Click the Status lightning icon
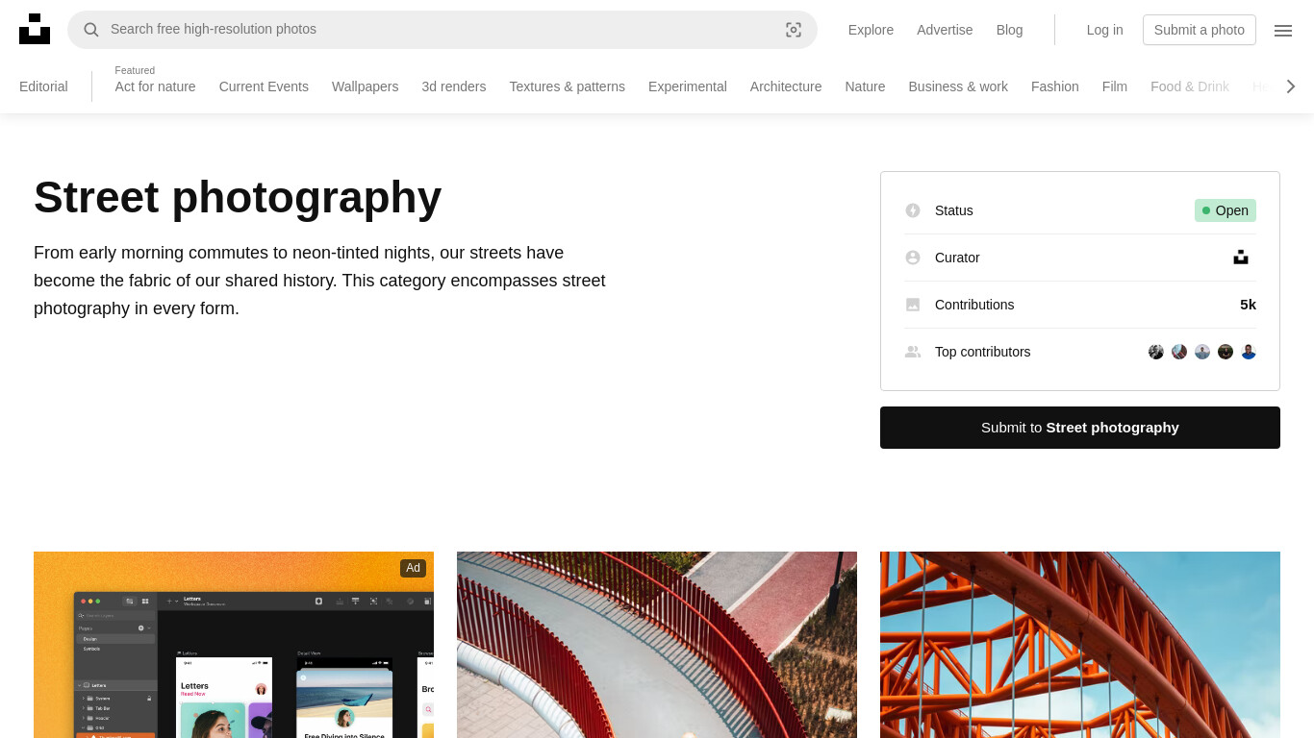This screenshot has width=1314, height=738. [913, 210]
